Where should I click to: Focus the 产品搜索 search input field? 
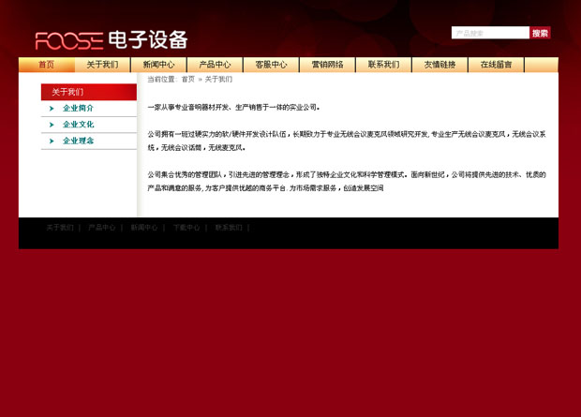click(x=490, y=33)
